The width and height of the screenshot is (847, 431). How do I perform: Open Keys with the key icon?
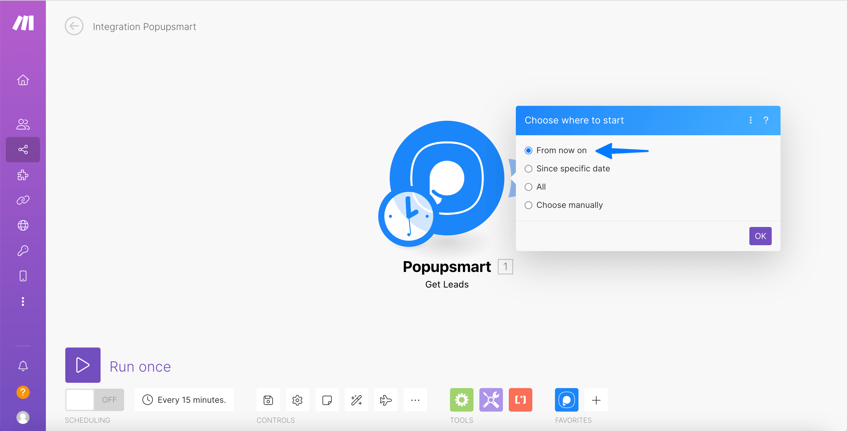[23, 250]
